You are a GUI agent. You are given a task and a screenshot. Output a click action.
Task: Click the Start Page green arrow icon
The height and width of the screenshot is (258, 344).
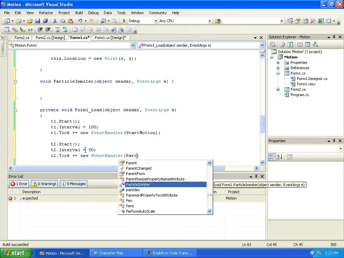pyautogui.click(x=321, y=21)
